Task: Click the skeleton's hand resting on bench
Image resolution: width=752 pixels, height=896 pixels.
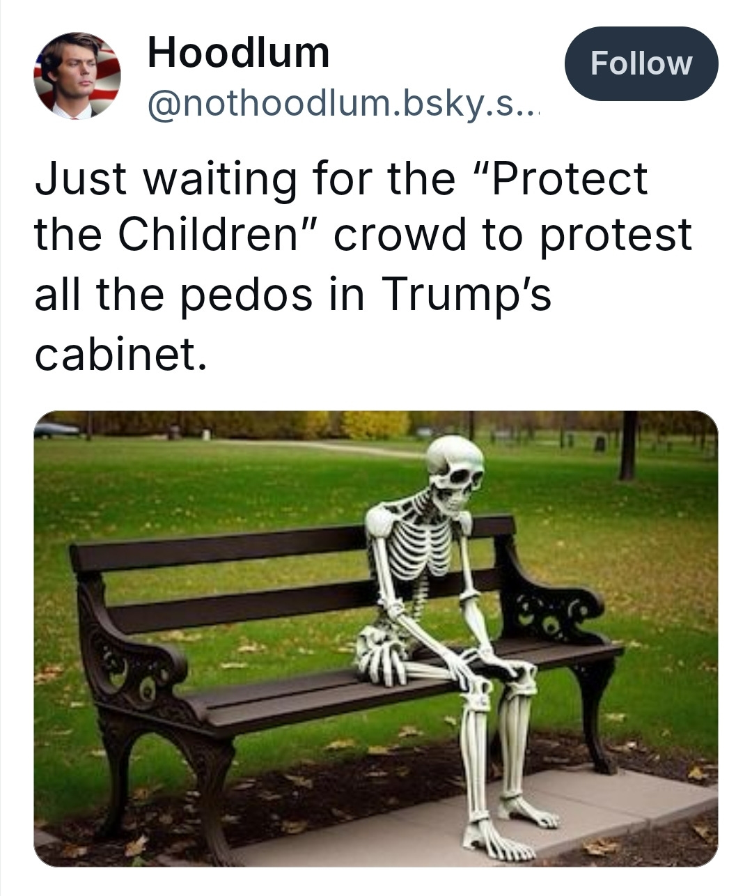Action: click(x=381, y=656)
